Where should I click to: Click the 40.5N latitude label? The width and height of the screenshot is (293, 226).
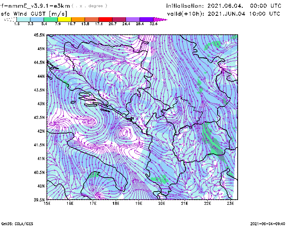[x=39, y=173]
